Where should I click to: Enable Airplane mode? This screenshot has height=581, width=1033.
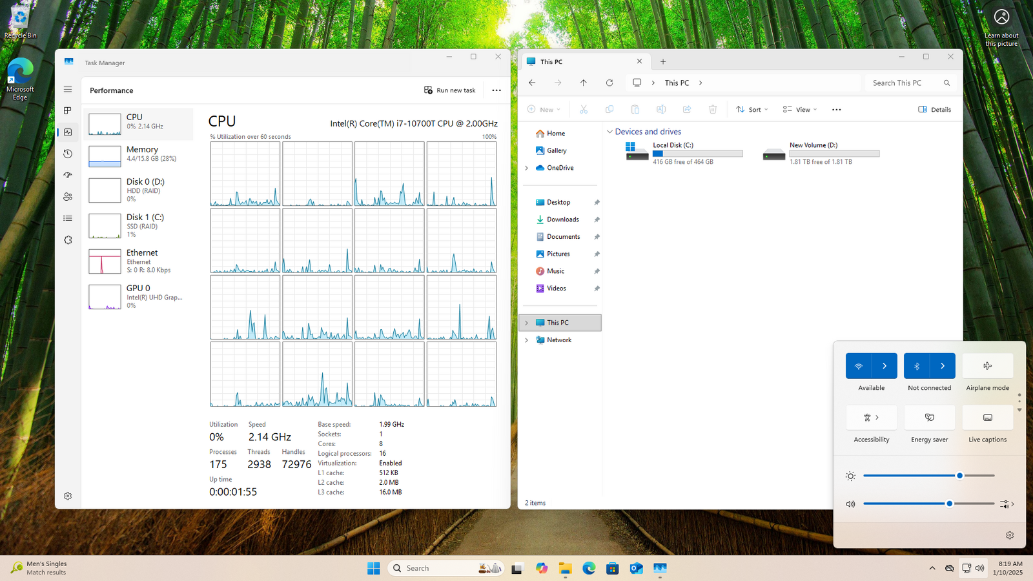987,366
